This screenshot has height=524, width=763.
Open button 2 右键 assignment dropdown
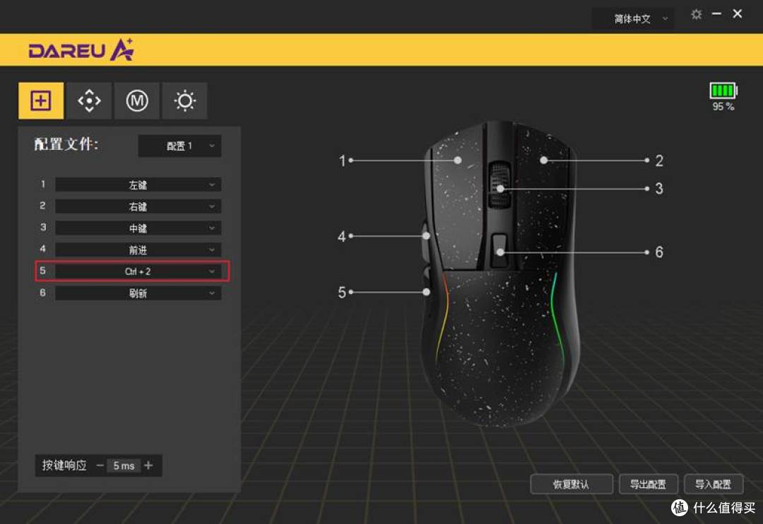pos(138,206)
